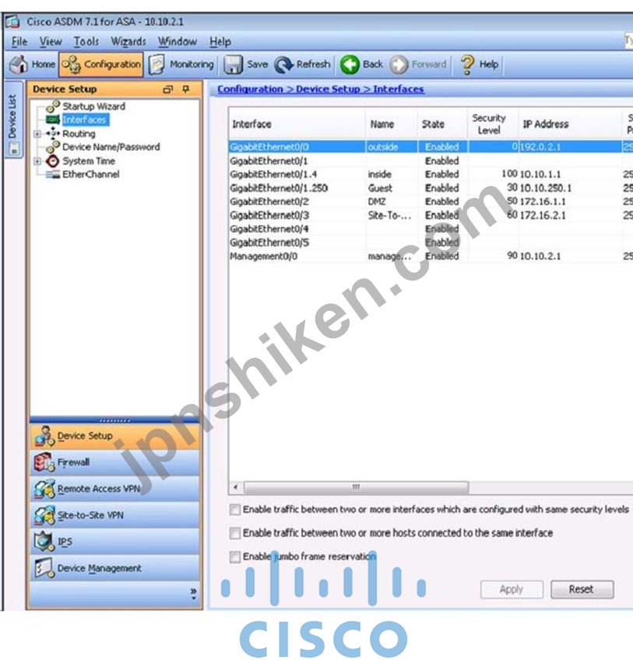Click the Startup Wizard tree icon

point(53,107)
